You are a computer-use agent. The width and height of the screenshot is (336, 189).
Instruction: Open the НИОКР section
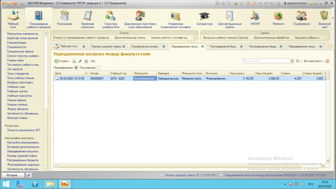[x=255, y=18]
